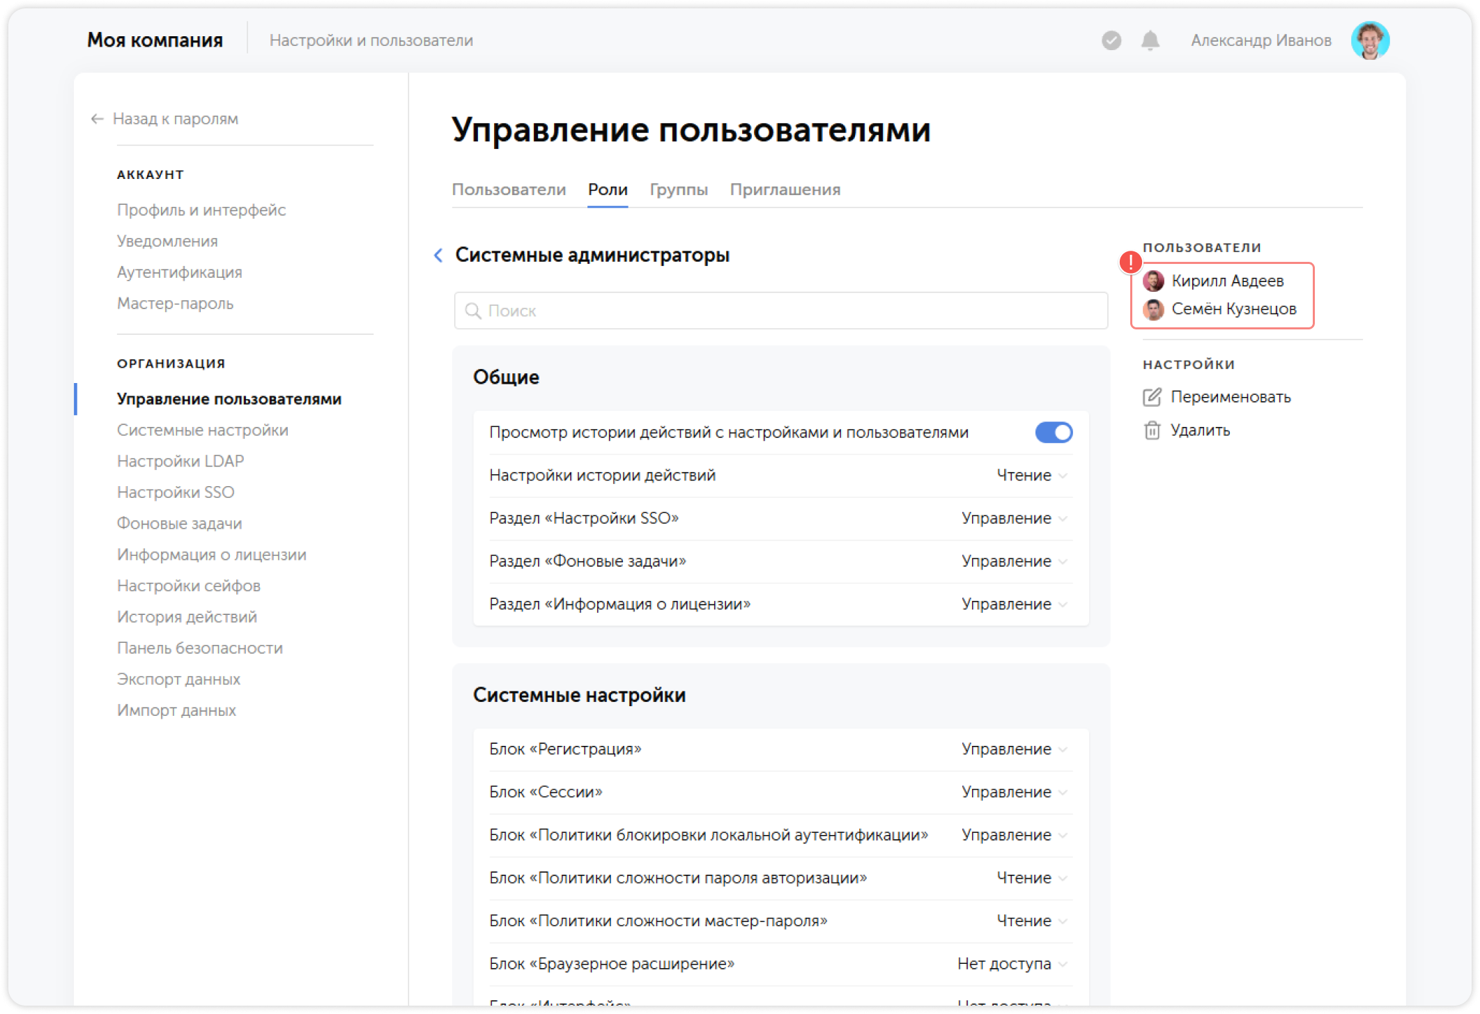Click inside the Поиск search field
The image size is (1480, 1014).
697,311
